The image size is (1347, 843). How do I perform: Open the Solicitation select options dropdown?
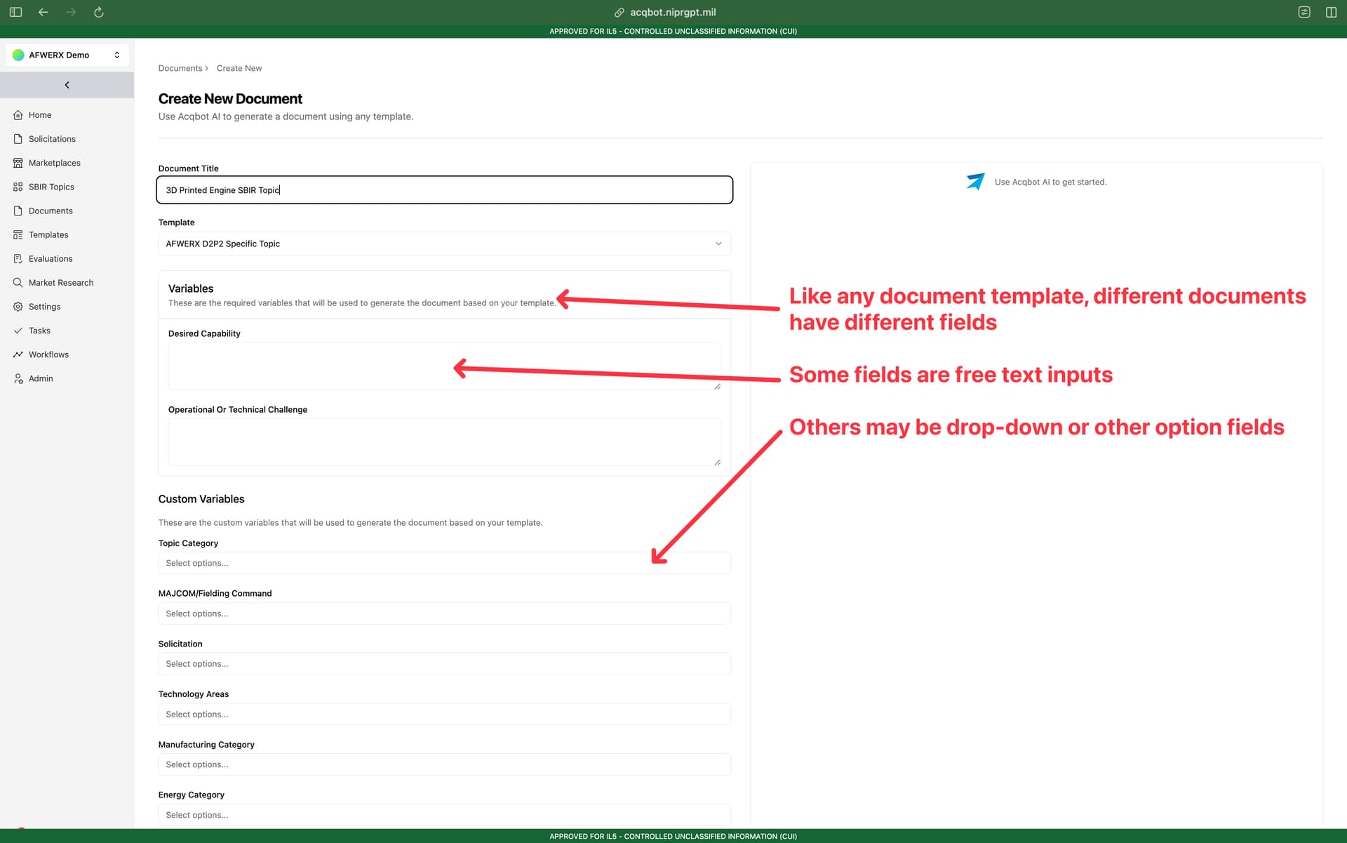pos(444,664)
